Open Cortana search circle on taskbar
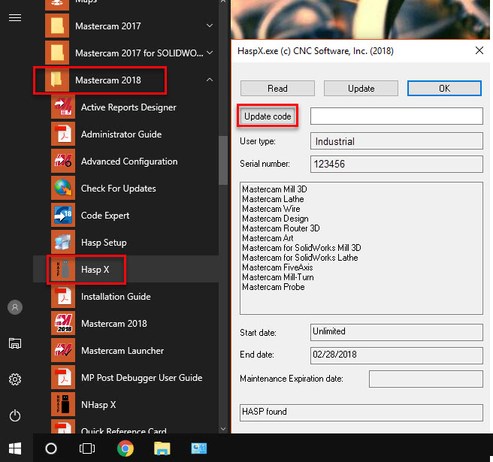The image size is (493, 462). coord(51,448)
